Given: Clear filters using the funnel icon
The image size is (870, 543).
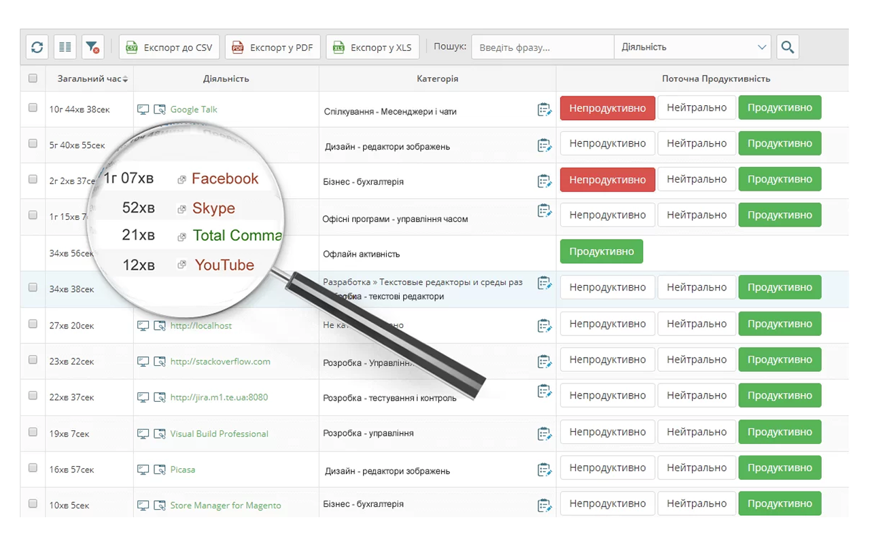Looking at the screenshot, I should pos(92,48).
